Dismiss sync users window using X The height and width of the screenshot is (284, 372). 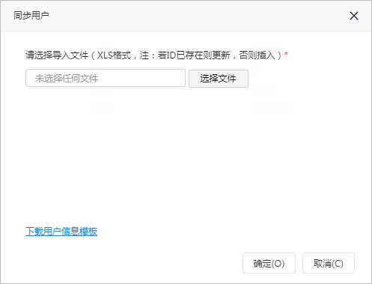(354, 16)
